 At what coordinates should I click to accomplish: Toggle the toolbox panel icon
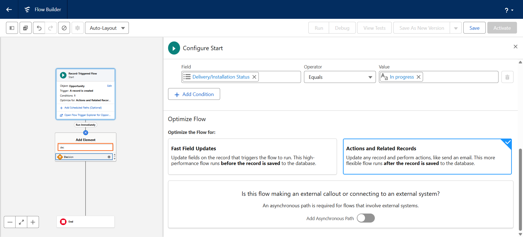(x=12, y=28)
